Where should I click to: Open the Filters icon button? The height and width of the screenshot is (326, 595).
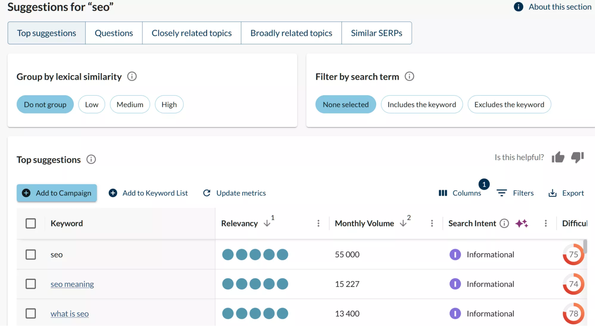pyautogui.click(x=502, y=193)
